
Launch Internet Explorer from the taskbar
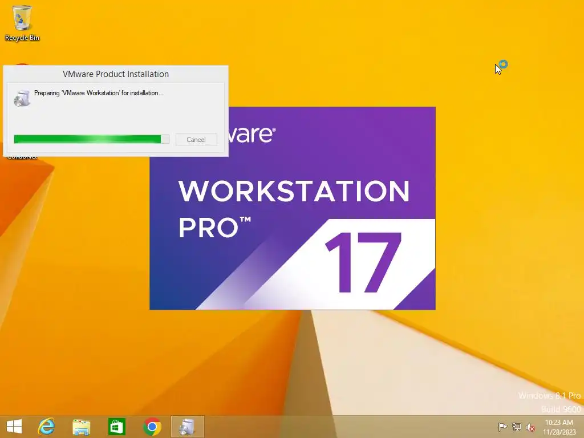(46, 427)
